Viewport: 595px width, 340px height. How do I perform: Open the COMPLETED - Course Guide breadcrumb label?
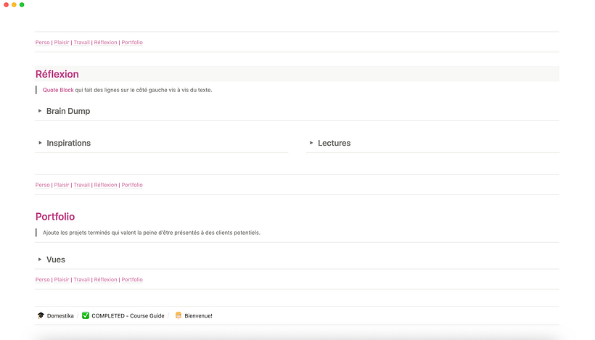click(x=128, y=316)
